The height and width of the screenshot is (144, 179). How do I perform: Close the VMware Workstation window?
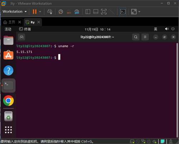tap(175, 3)
